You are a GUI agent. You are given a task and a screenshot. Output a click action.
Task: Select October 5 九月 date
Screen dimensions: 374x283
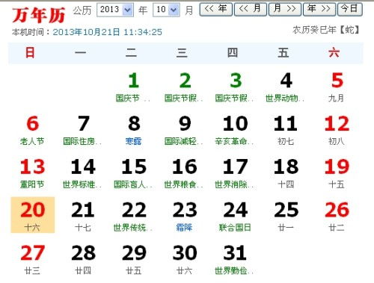coord(337,87)
